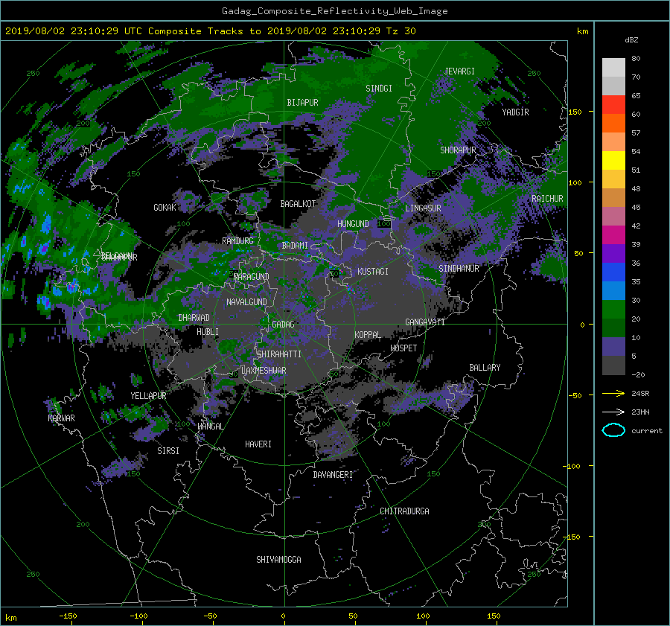Click the HUNGUND city label

[353, 224]
